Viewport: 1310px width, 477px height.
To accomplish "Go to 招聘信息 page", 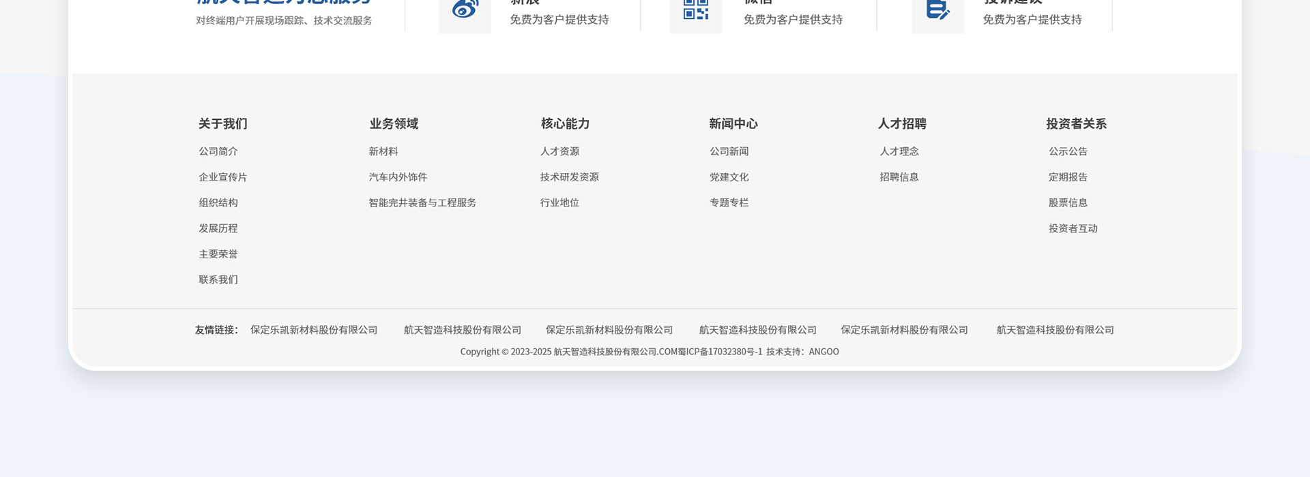I will tap(899, 177).
